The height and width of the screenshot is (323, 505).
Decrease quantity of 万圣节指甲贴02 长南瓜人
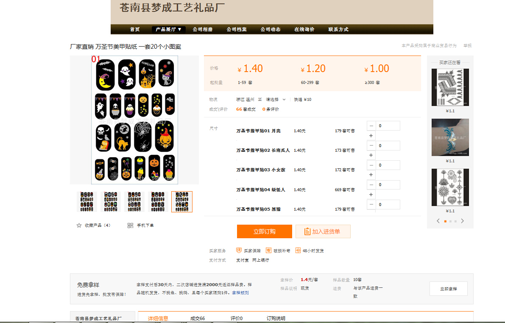(371, 145)
